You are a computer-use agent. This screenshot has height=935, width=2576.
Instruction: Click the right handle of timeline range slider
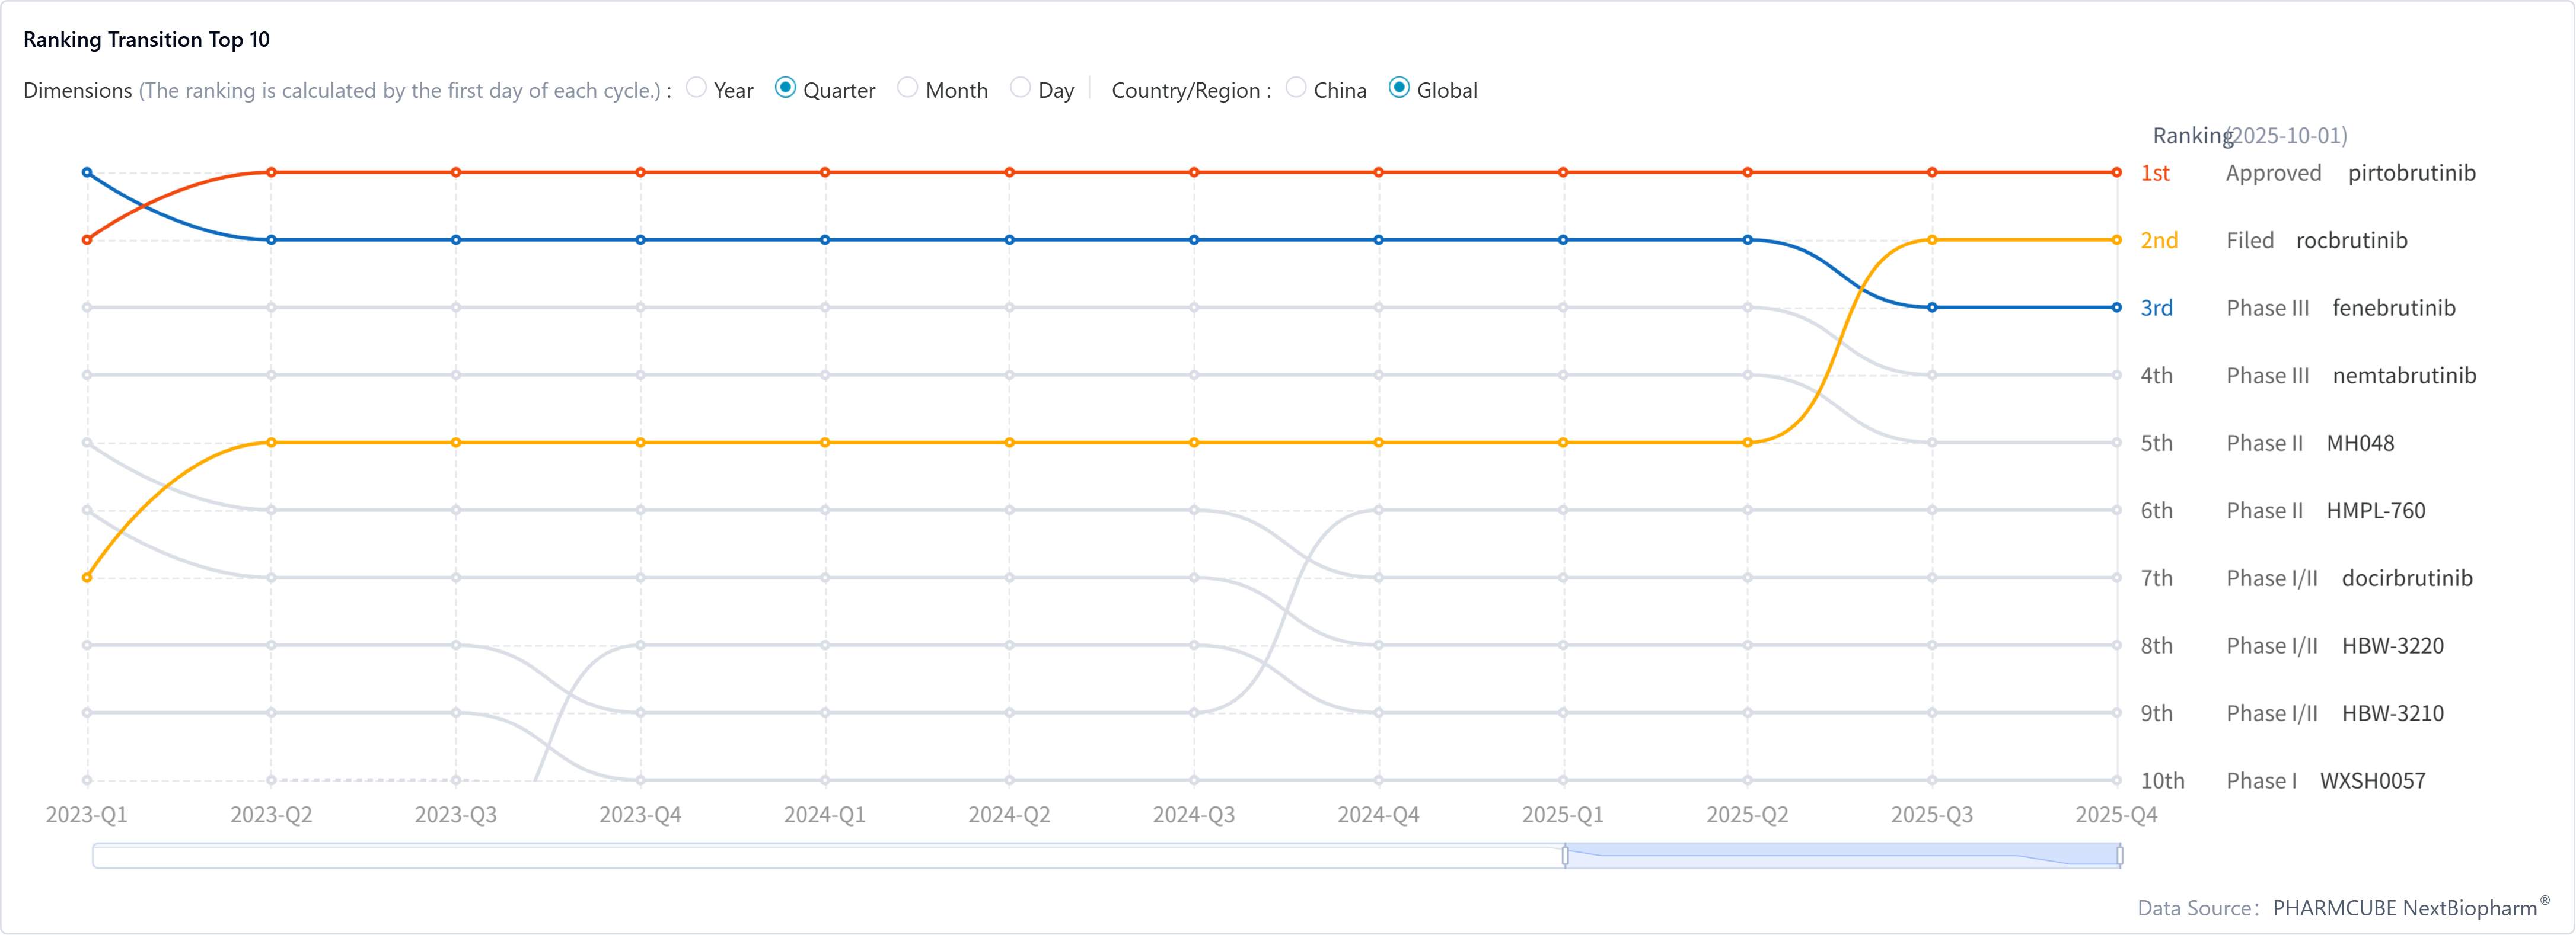(2120, 855)
